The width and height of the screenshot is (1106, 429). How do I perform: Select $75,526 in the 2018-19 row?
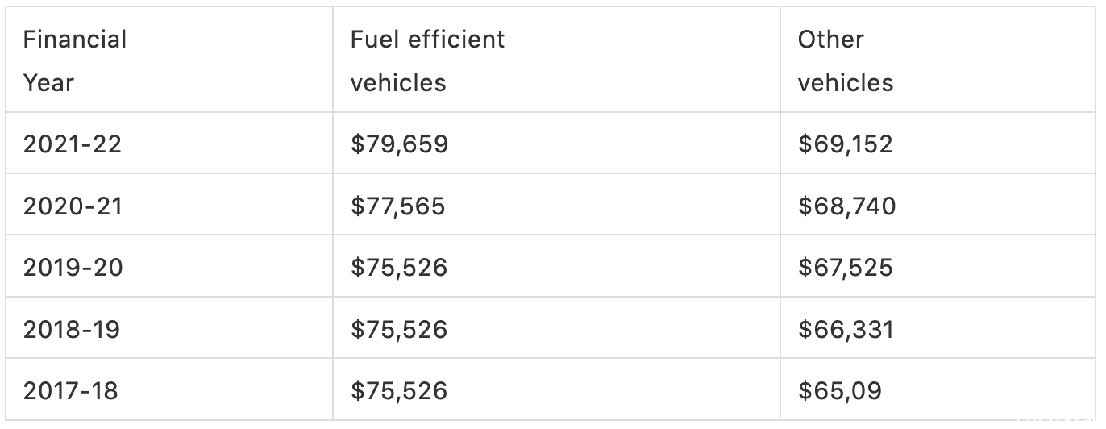click(x=398, y=329)
